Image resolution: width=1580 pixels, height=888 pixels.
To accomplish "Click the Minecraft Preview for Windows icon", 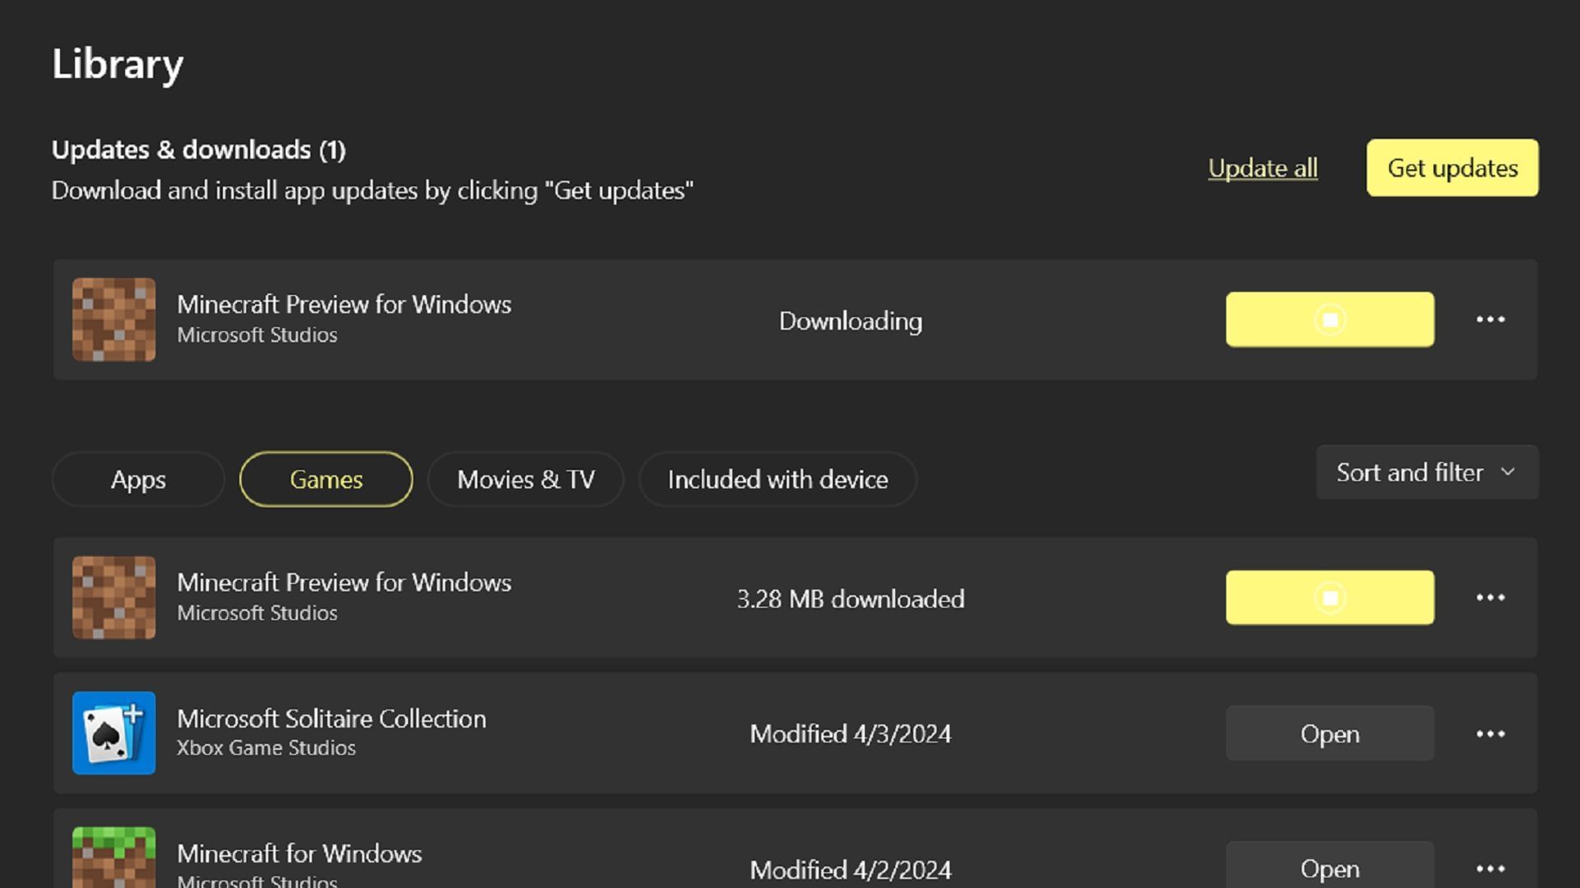I will 113,319.
